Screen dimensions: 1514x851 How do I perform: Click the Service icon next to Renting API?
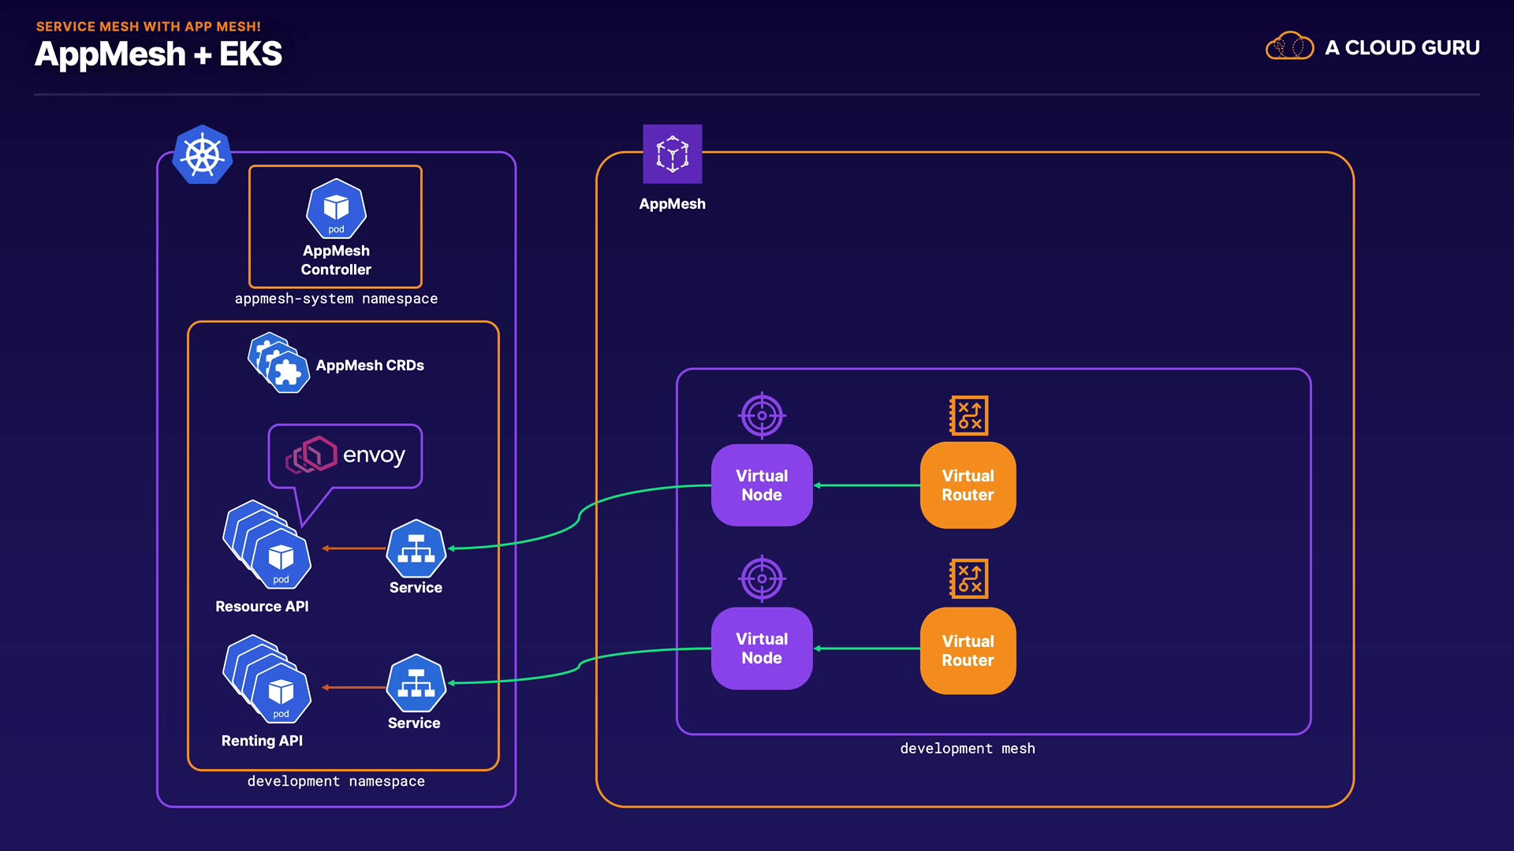click(x=416, y=683)
